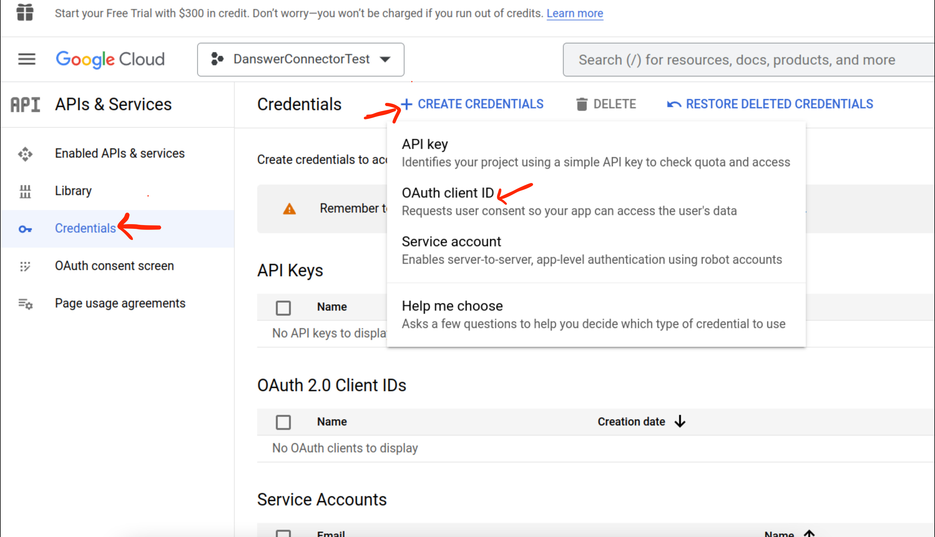The width and height of the screenshot is (935, 537).
Task: Select the Enabled APIs & services icon
Action: (25, 155)
